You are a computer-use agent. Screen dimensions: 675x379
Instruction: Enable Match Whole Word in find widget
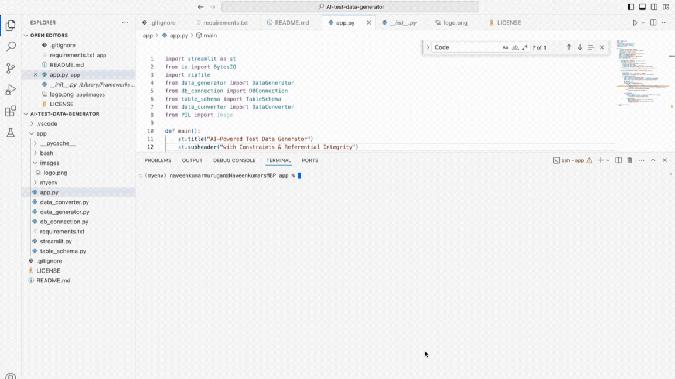coord(516,47)
